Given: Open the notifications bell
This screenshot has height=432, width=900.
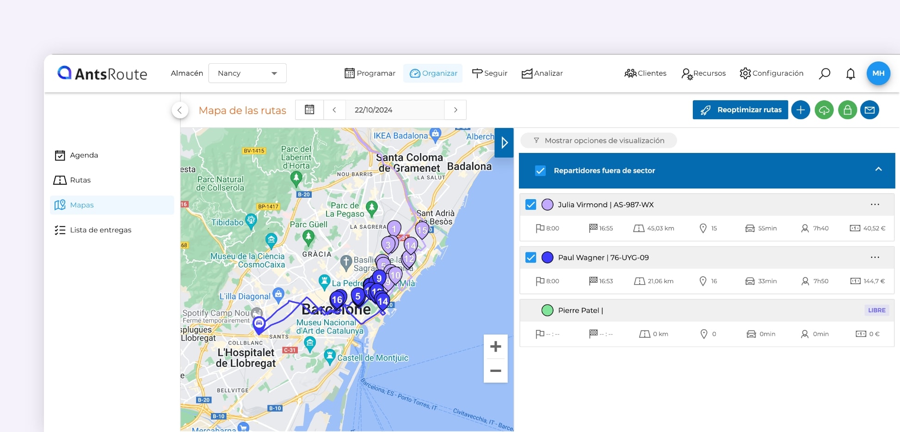Looking at the screenshot, I should coord(850,73).
